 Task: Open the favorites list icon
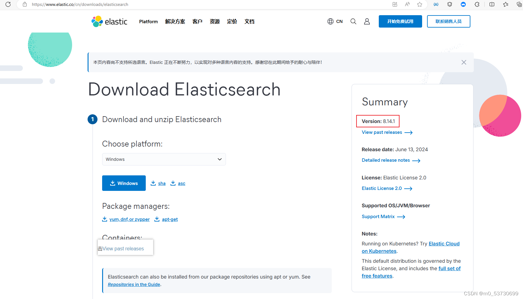[506, 4]
